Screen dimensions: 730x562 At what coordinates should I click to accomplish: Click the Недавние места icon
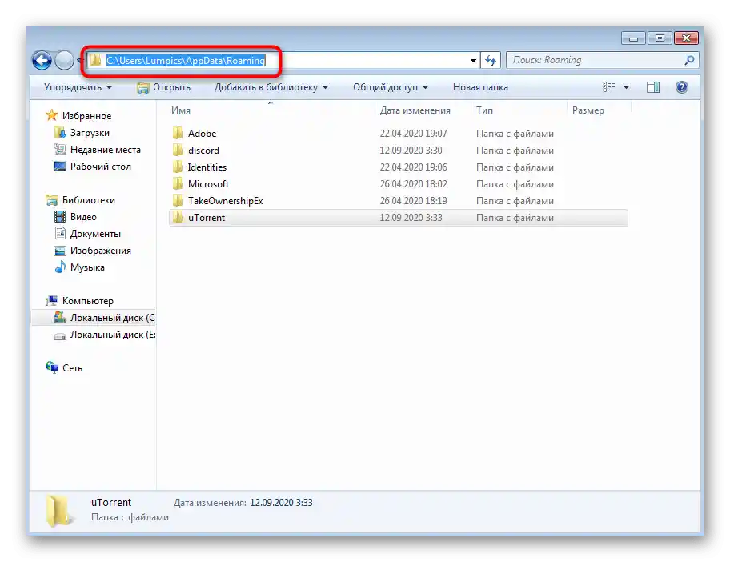coord(59,150)
